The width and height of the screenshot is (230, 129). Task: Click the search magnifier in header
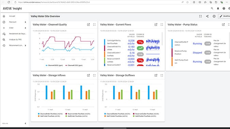click(212, 9)
